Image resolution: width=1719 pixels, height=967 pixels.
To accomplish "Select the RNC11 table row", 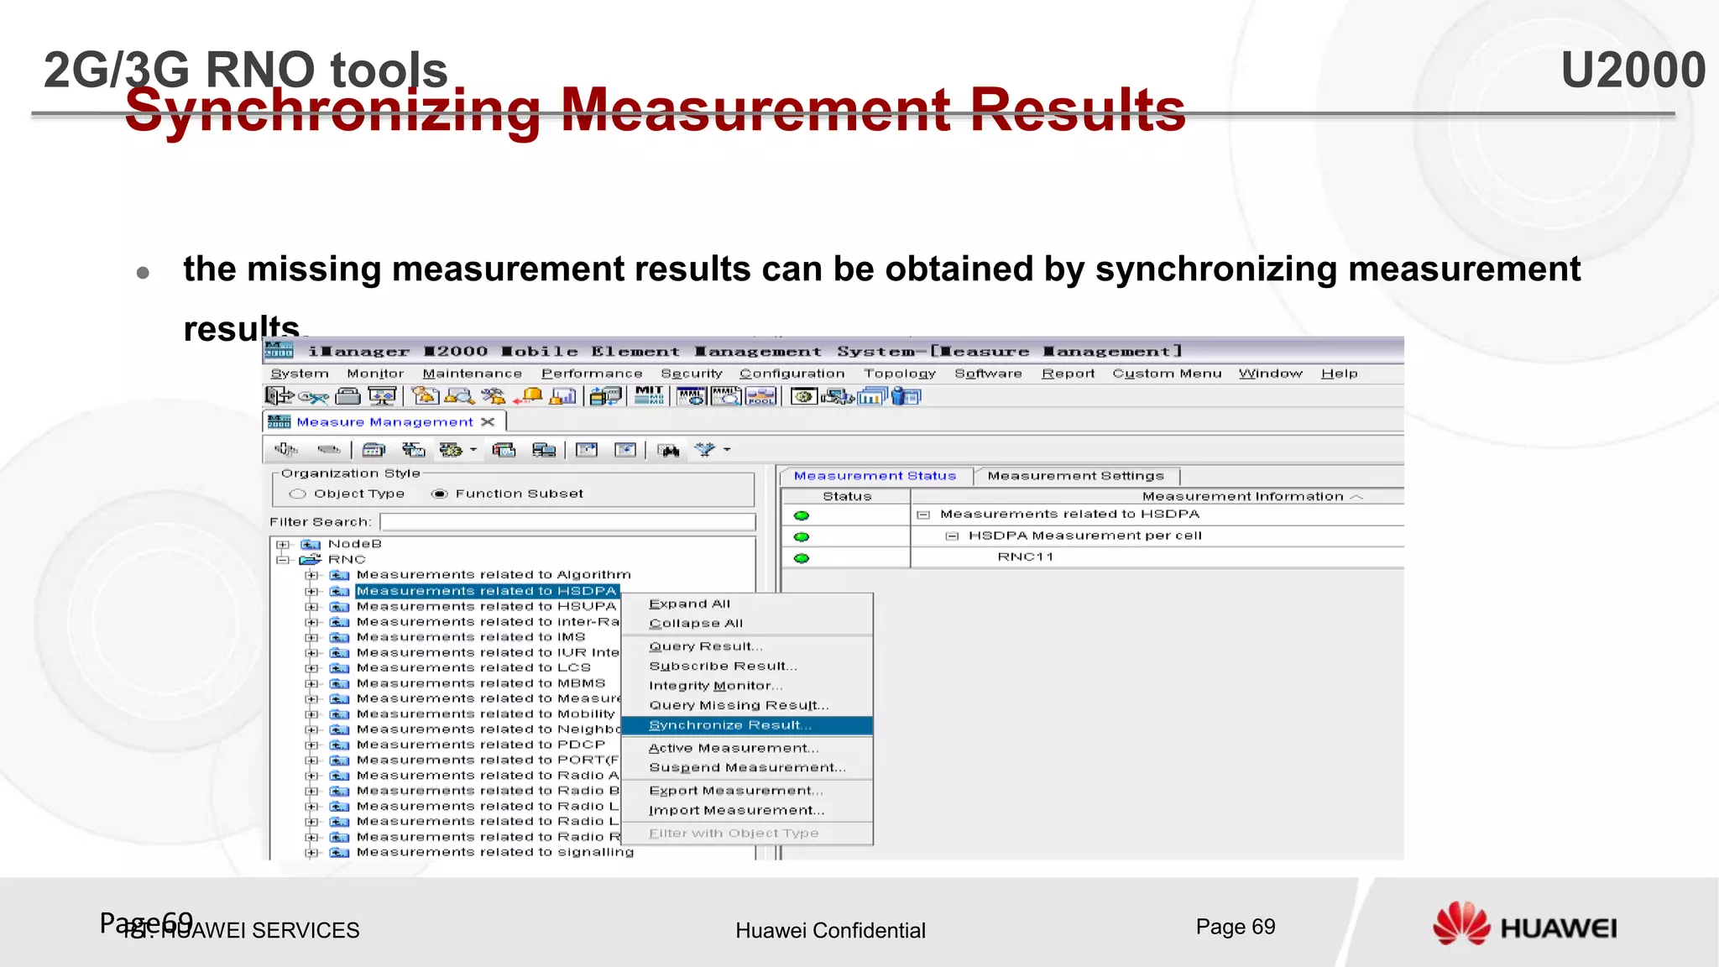I will pos(1093,557).
